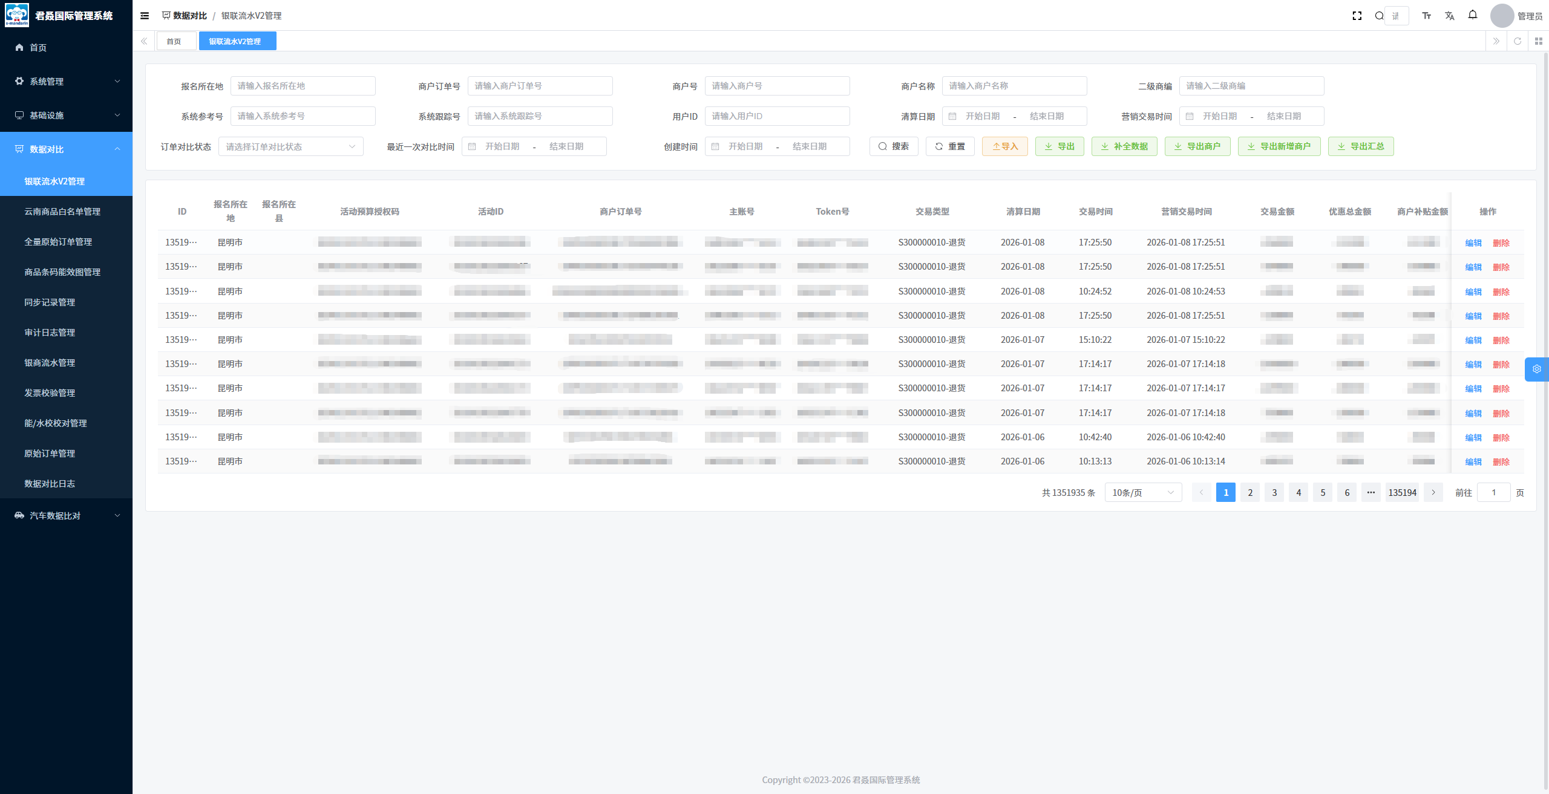Toggle the hamburger sidebar collapse icon
1549x794 pixels.
point(145,16)
